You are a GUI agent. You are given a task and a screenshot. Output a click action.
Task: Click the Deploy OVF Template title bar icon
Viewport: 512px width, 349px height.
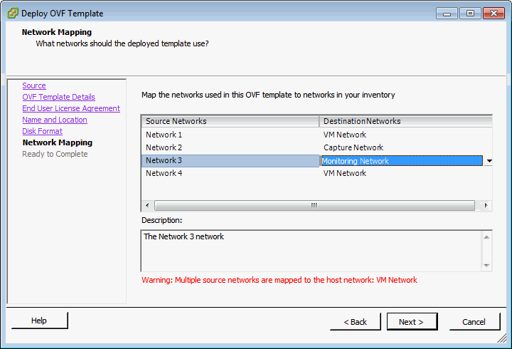tap(12, 13)
